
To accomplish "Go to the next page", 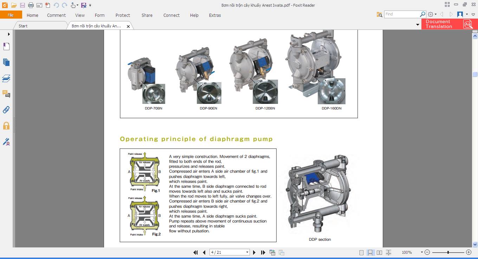I will click(254, 252).
